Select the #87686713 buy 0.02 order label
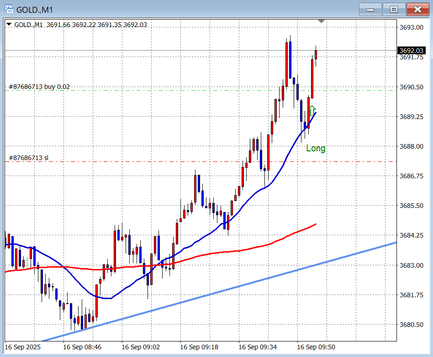 [39, 86]
